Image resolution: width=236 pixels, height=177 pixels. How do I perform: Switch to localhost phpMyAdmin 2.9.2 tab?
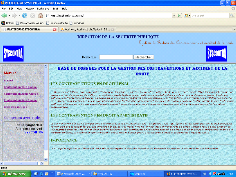click(x=87, y=29)
